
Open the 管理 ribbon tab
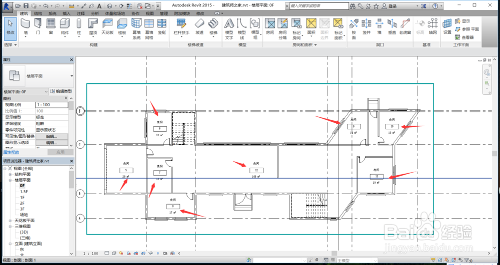click(x=163, y=13)
